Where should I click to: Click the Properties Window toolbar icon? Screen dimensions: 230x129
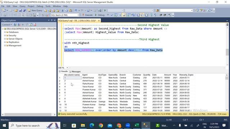click(x=201, y=10)
